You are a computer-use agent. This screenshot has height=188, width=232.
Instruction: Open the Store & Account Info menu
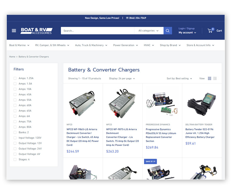[200, 45]
